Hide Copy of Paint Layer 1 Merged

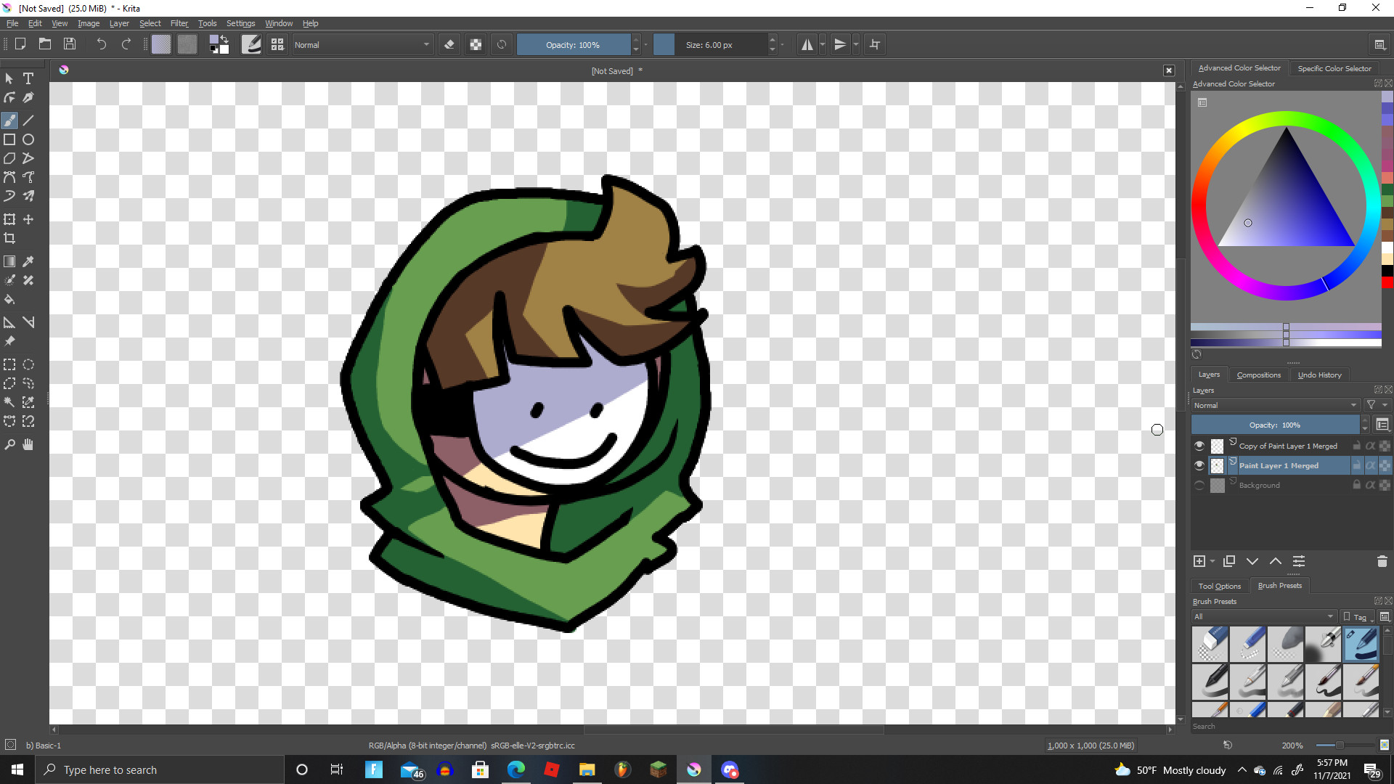(1199, 446)
